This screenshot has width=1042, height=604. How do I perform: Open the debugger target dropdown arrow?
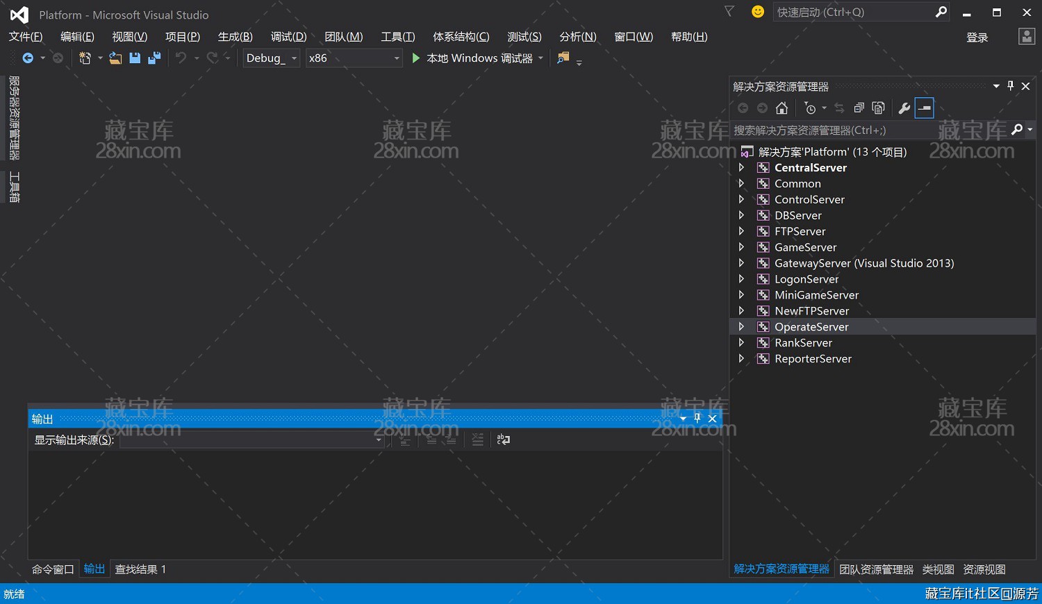[x=540, y=58]
